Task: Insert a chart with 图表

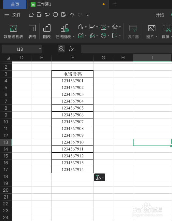Action: 47,32
